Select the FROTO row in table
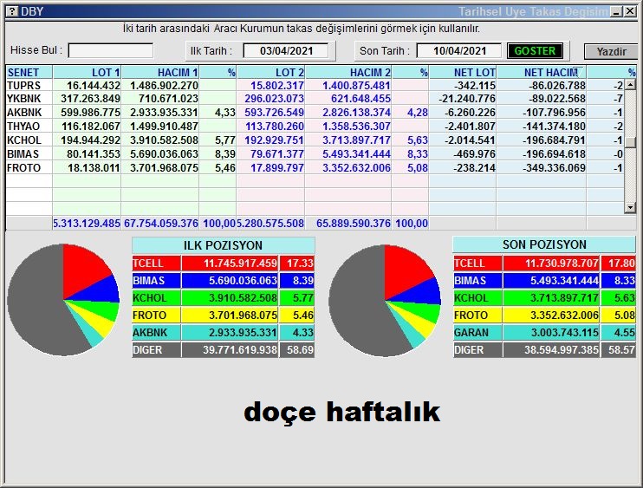The image size is (643, 488). [315, 168]
